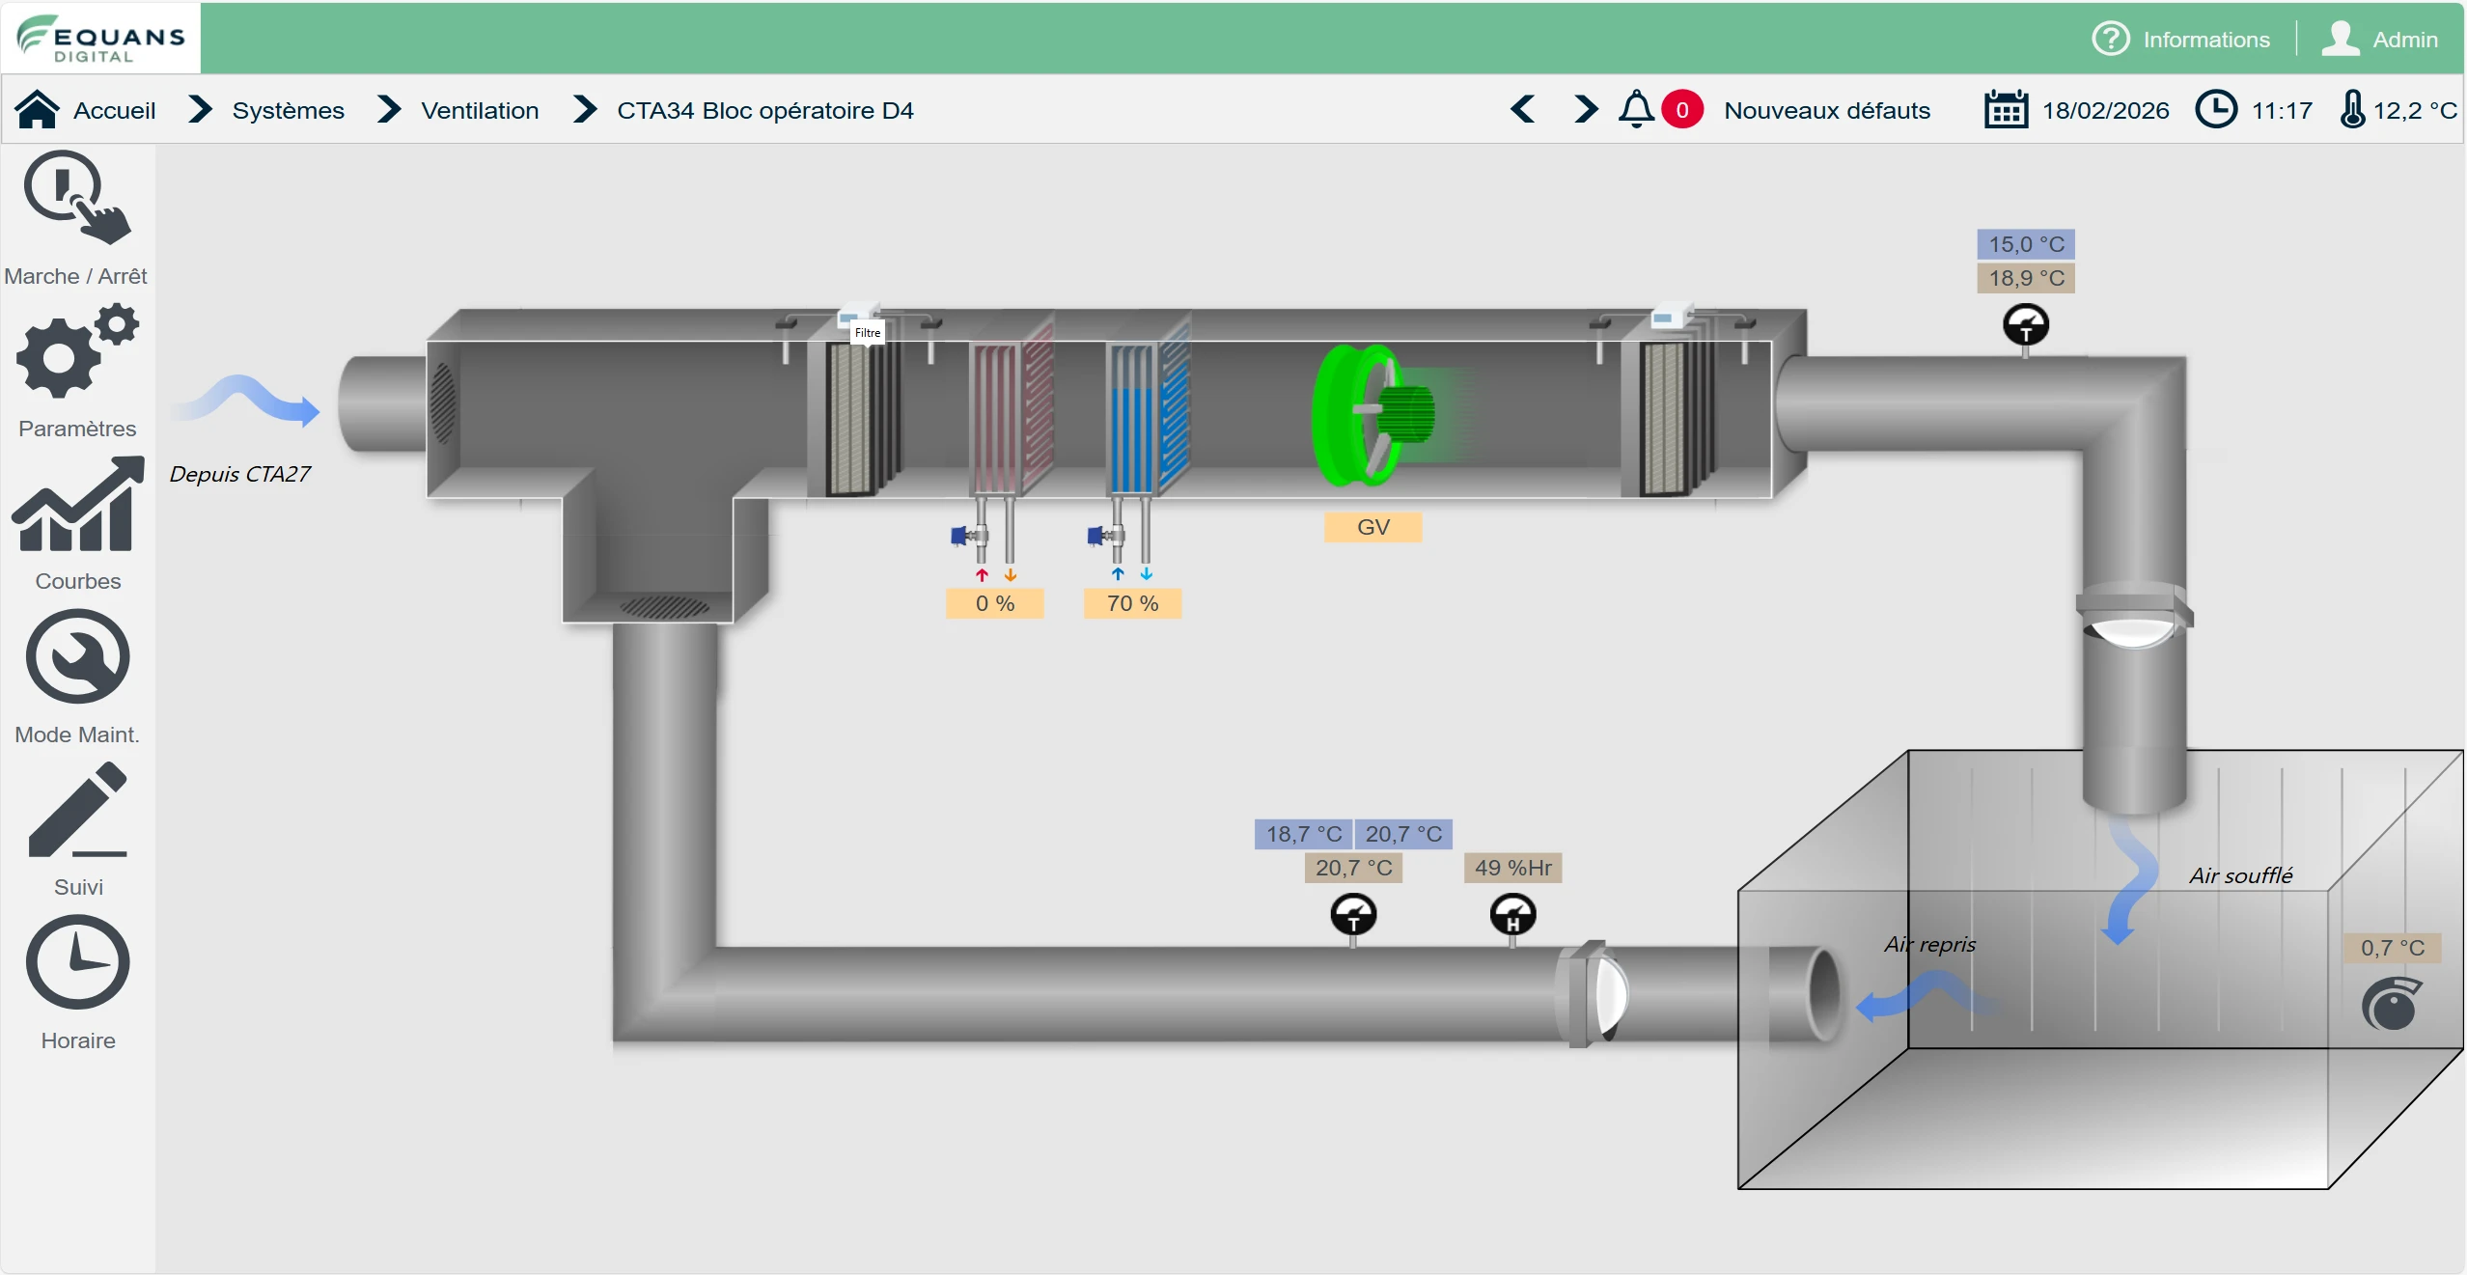The height and width of the screenshot is (1275, 2467).
Task: Click the 70 % cooling valve value
Action: (x=1132, y=603)
